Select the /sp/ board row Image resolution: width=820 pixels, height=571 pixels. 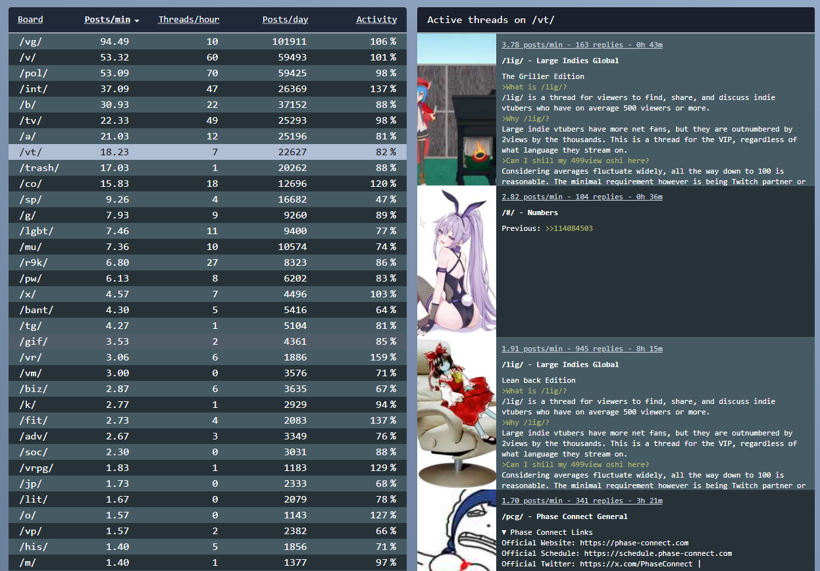click(x=207, y=199)
